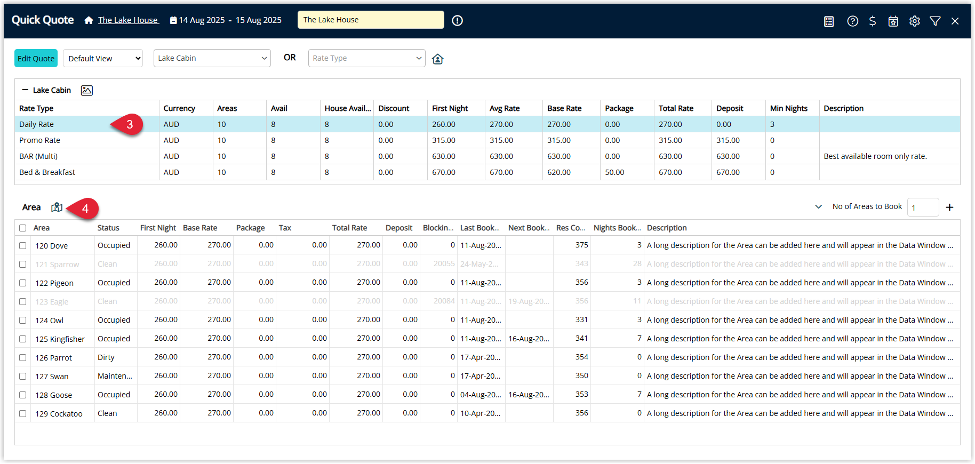Check the 124 Owl checkbox
Viewport: 975px width, 464px height.
22,321
